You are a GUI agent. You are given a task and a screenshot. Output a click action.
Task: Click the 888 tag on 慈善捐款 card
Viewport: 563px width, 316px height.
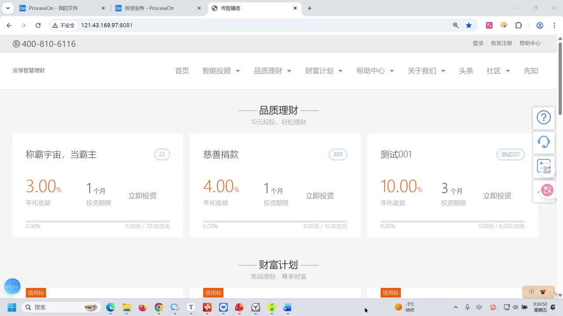(338, 154)
